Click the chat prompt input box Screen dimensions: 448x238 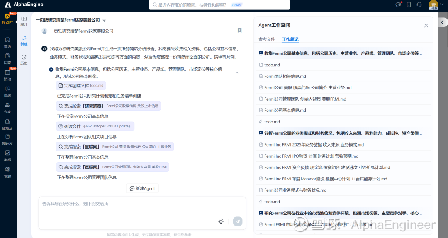tap(142, 213)
